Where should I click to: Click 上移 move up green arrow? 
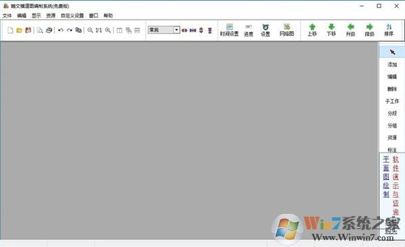coord(312,30)
